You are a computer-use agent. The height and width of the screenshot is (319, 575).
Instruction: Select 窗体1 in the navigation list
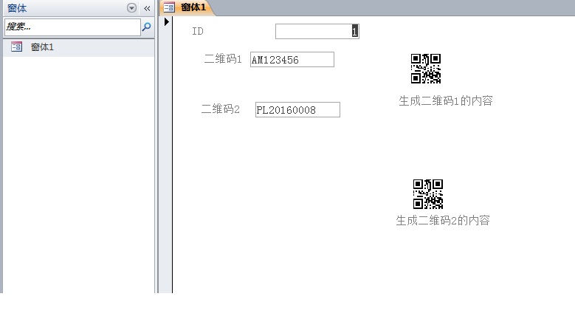(x=78, y=47)
